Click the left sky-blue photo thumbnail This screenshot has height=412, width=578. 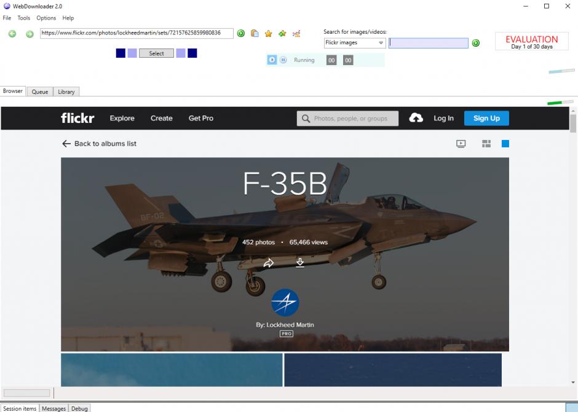coord(172,370)
